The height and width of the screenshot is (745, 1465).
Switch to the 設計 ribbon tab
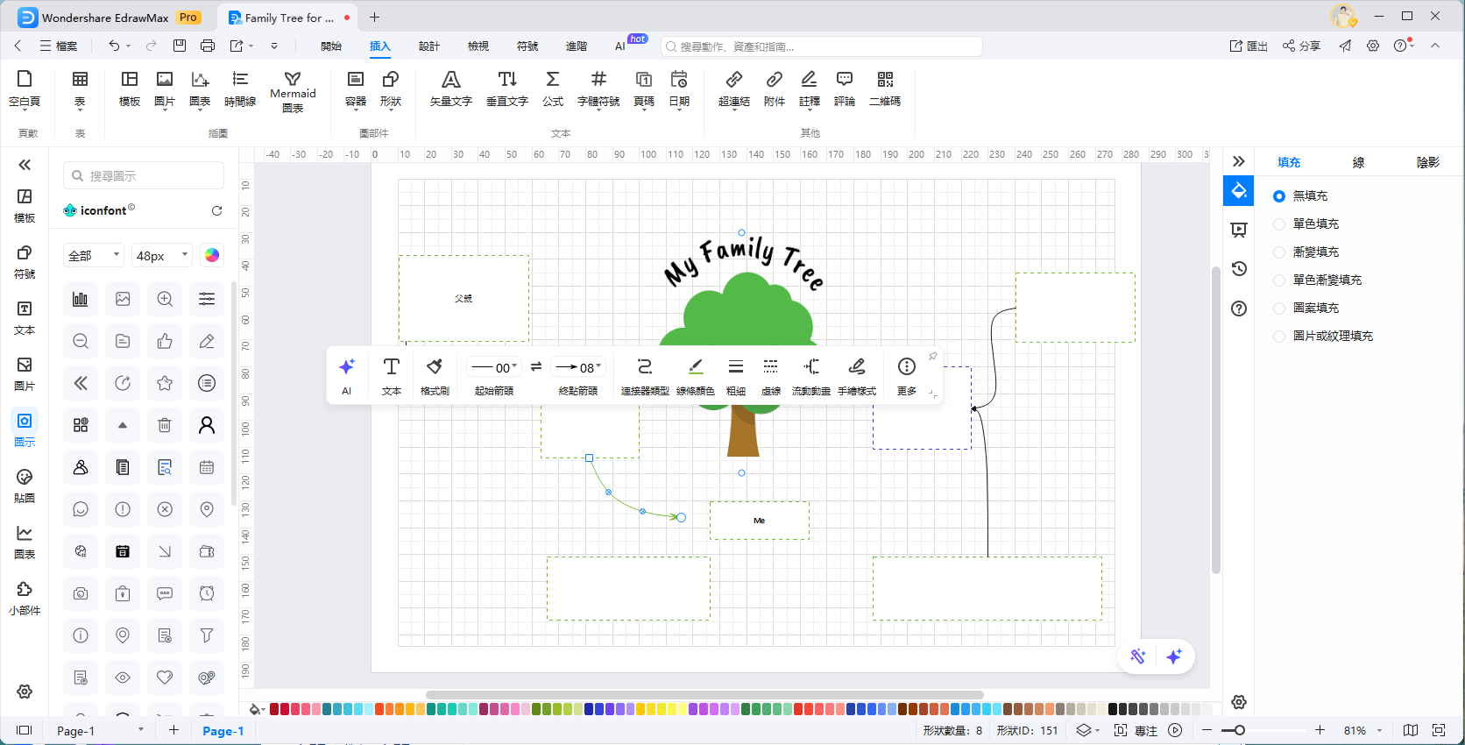428,46
